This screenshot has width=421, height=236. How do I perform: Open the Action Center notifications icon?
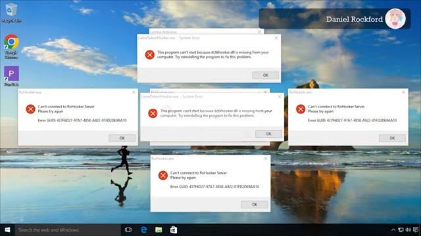[416, 230]
